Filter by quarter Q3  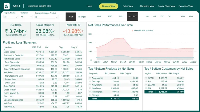162,17
